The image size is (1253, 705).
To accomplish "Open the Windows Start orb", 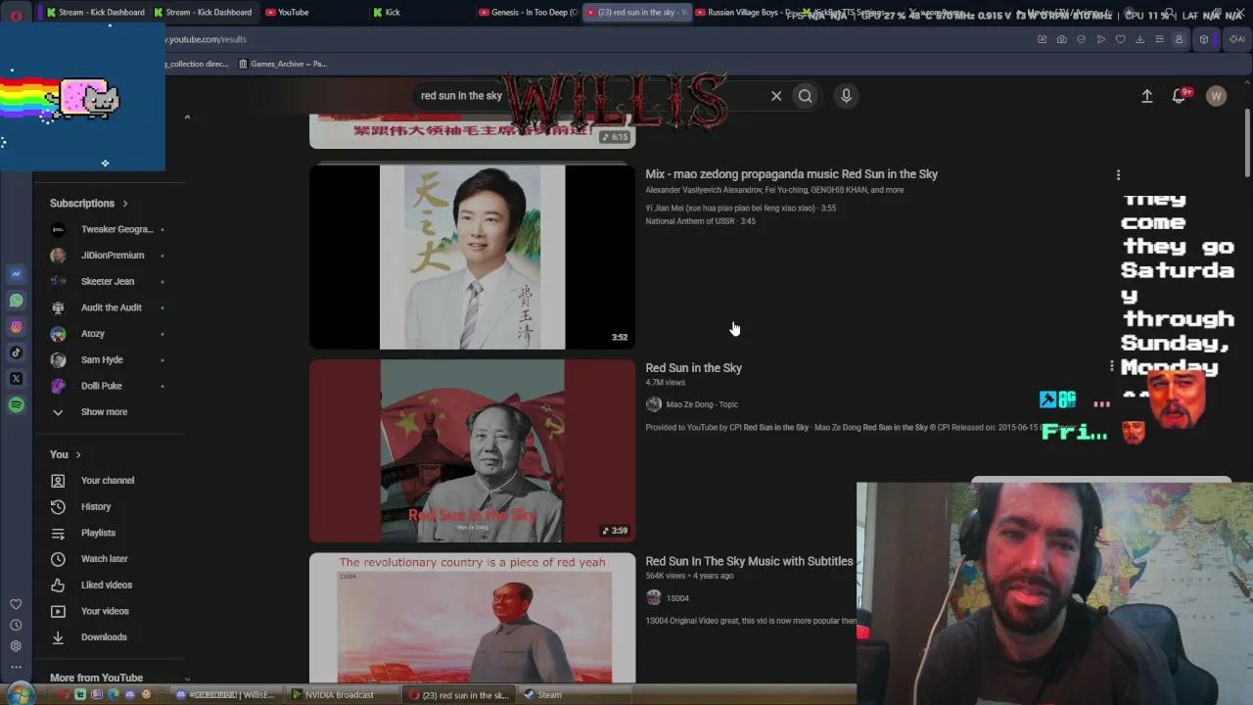I will [x=19, y=694].
